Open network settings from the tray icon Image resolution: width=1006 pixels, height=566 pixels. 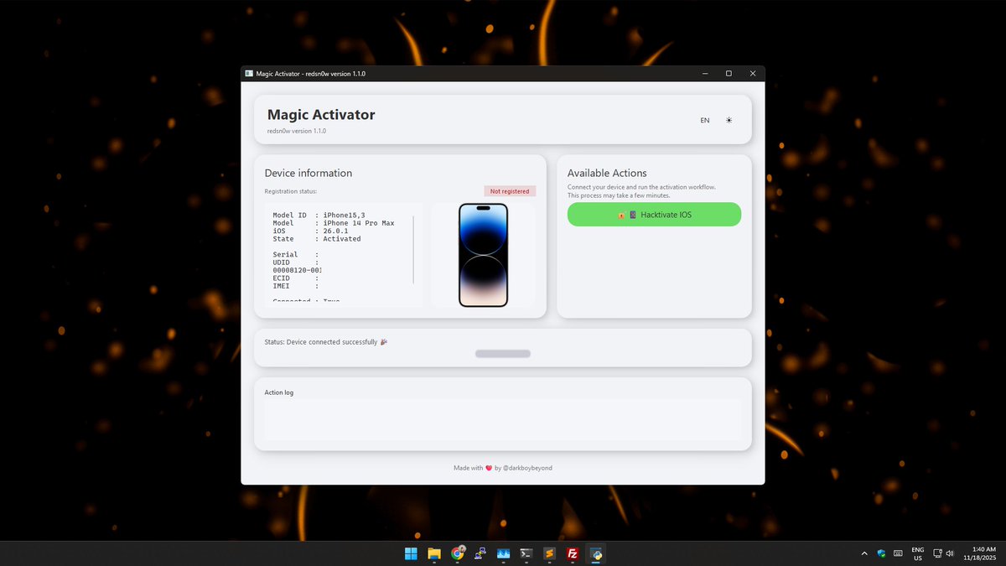click(938, 553)
